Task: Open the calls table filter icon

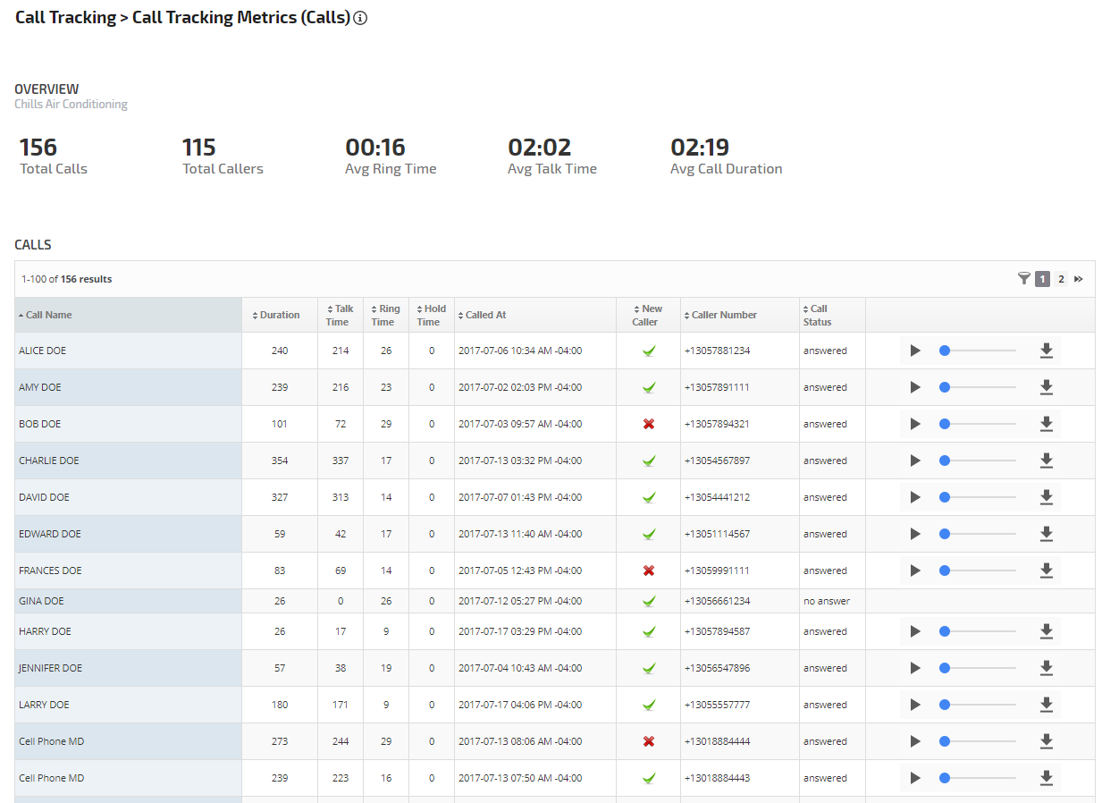Action: click(x=1023, y=279)
